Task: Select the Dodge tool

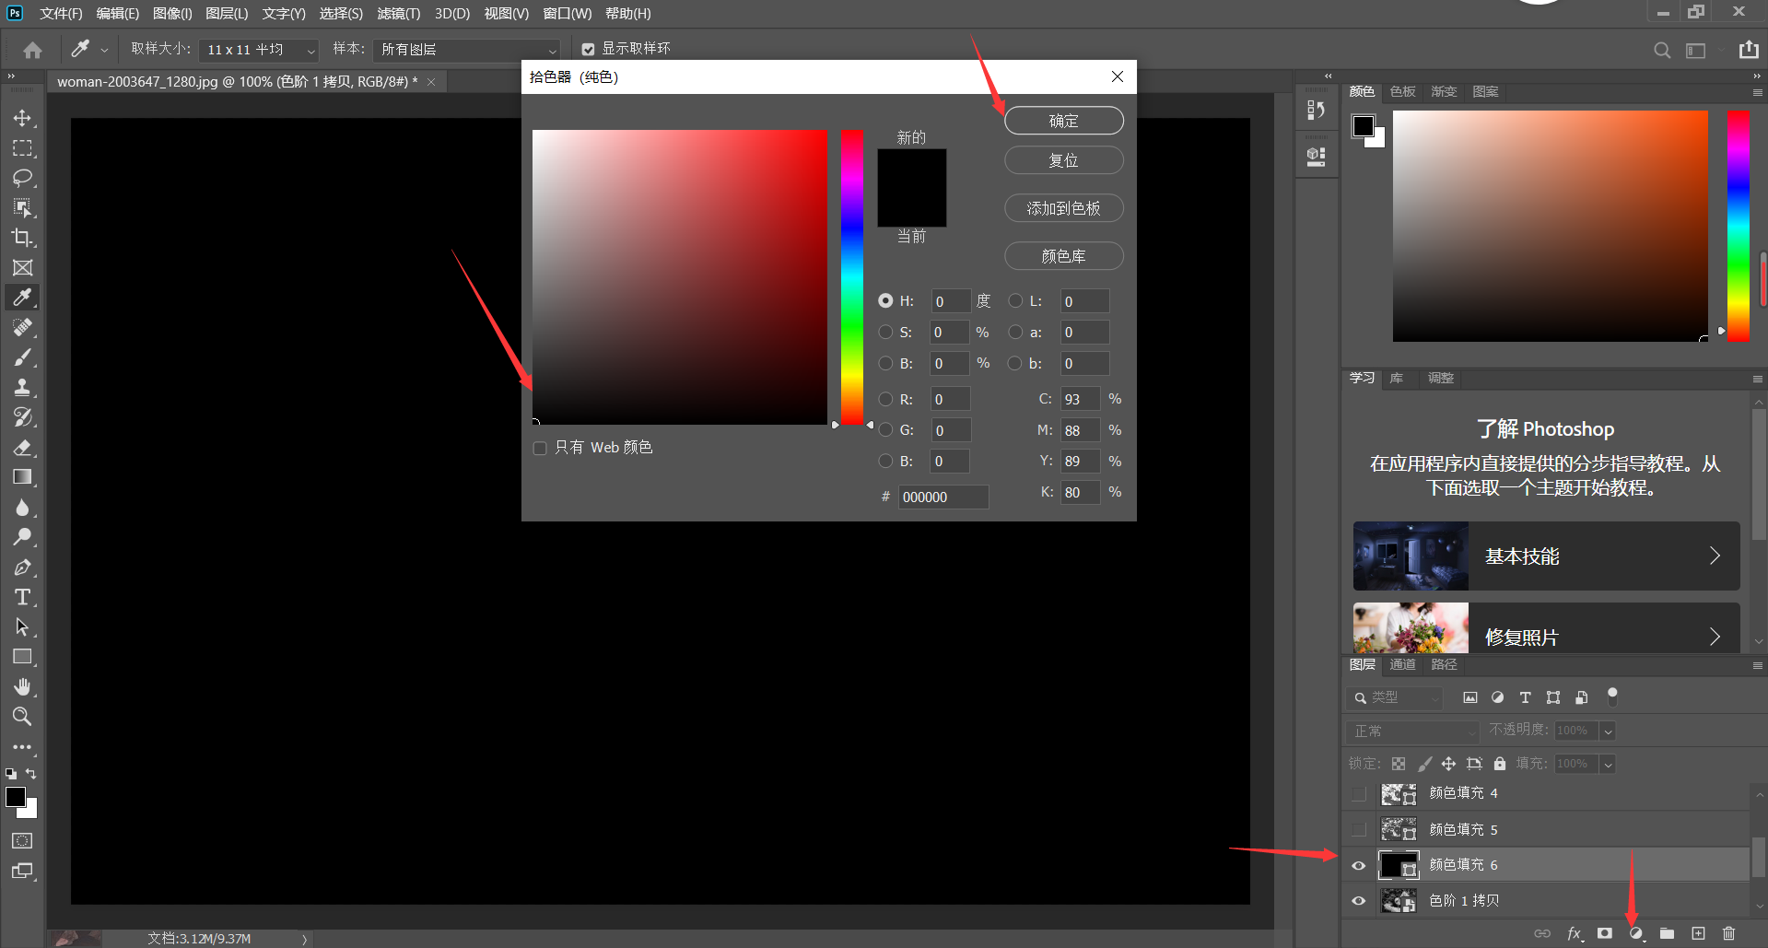Action: coord(22,537)
